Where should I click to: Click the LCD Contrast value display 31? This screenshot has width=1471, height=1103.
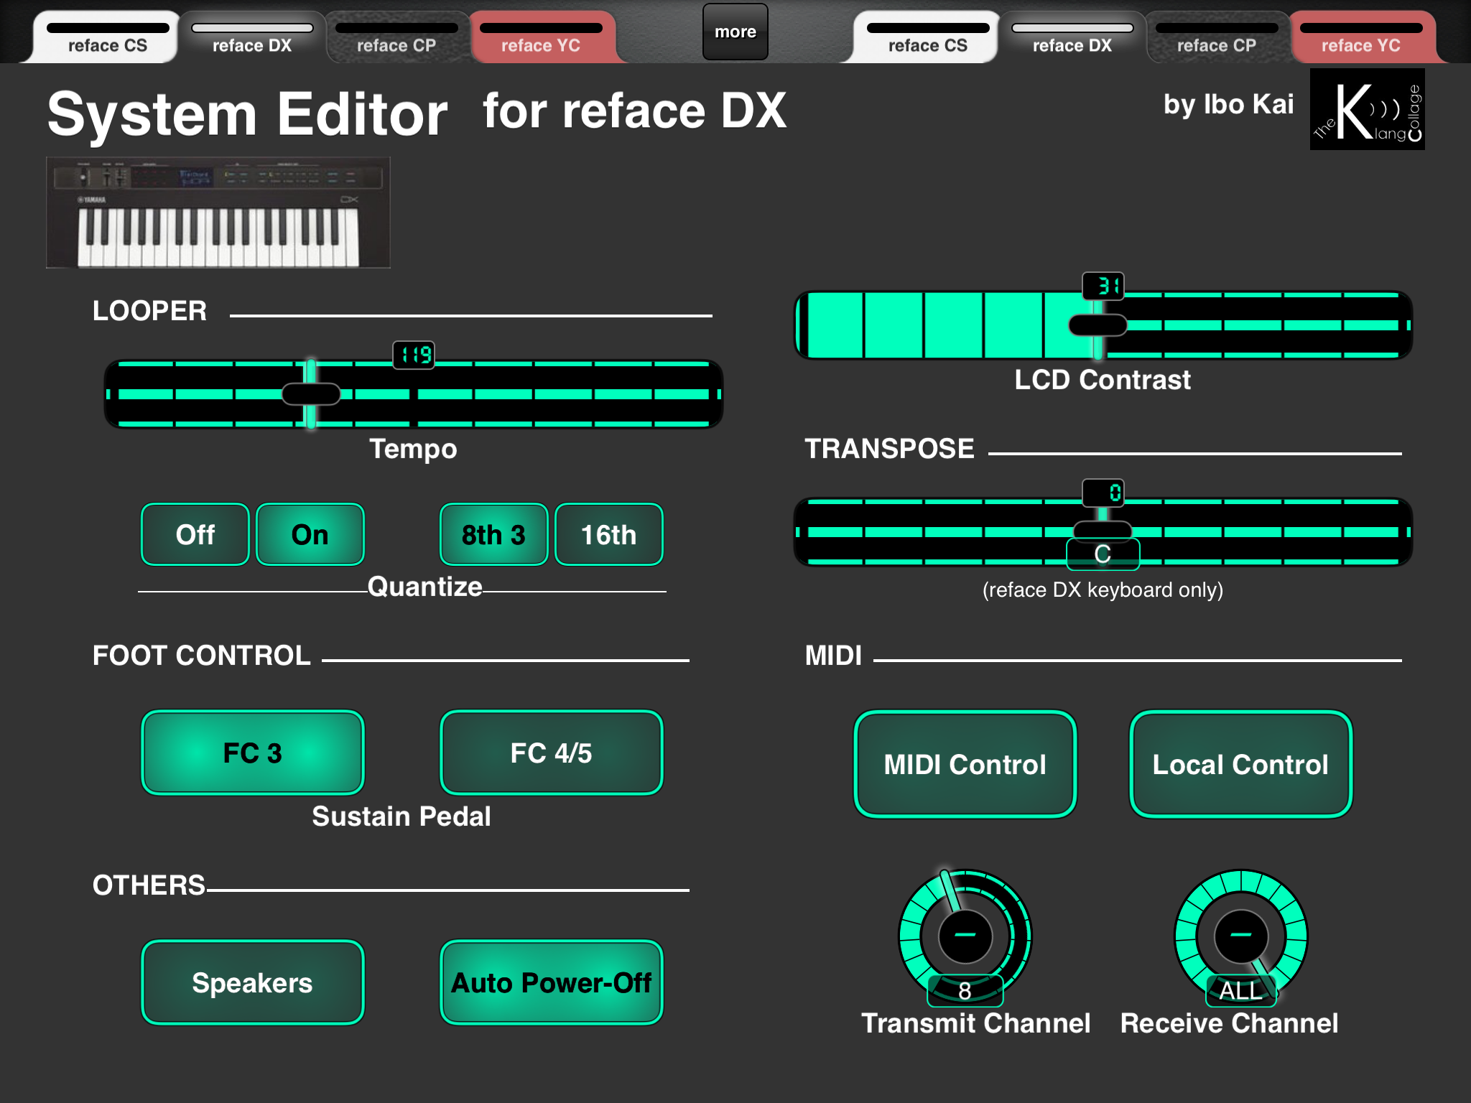point(1103,286)
